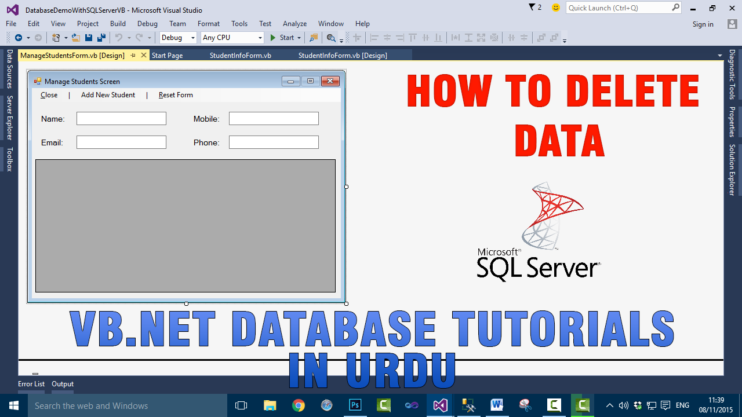Click the Make Same Height icon
The height and width of the screenshot is (417, 742).
[x=468, y=38]
